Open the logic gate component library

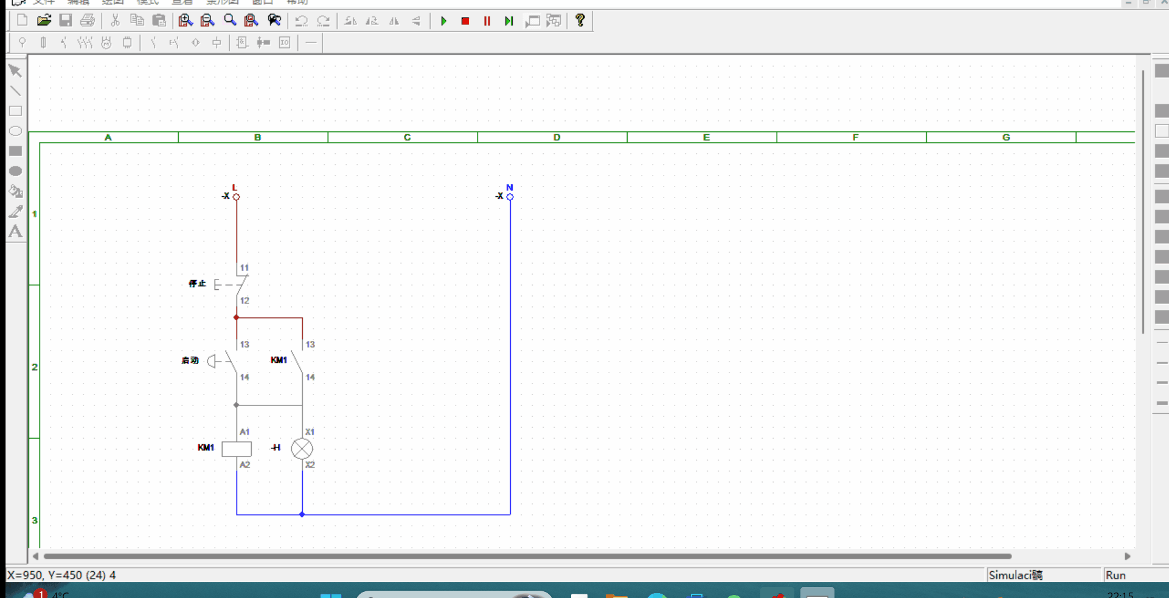point(242,43)
